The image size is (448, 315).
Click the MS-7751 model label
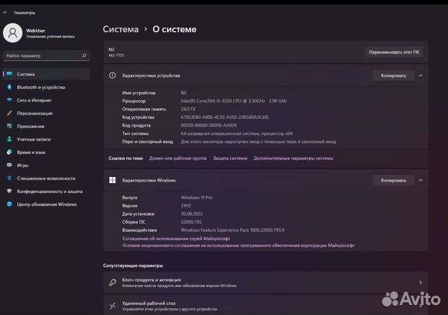tap(116, 55)
